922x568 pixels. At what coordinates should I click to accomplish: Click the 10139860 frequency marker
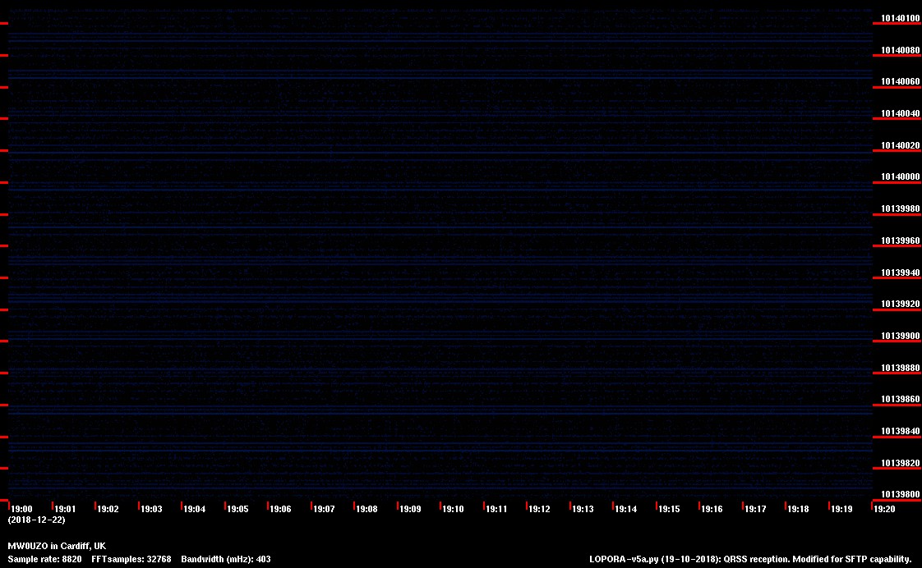(x=901, y=400)
